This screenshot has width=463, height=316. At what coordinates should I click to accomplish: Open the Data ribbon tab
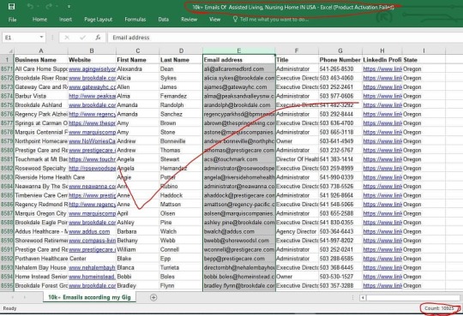click(163, 20)
